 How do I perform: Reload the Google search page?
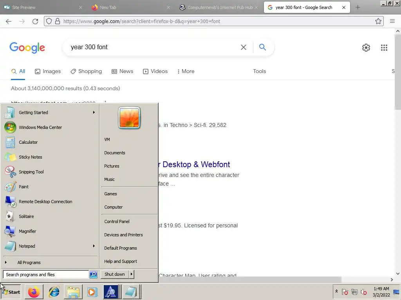[x=35, y=21]
